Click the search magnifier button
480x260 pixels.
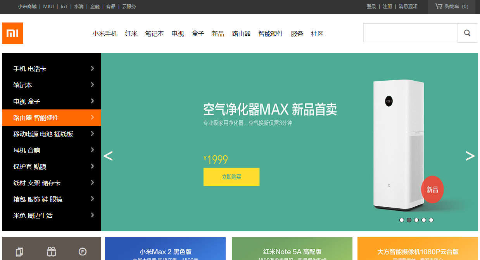[x=467, y=33]
